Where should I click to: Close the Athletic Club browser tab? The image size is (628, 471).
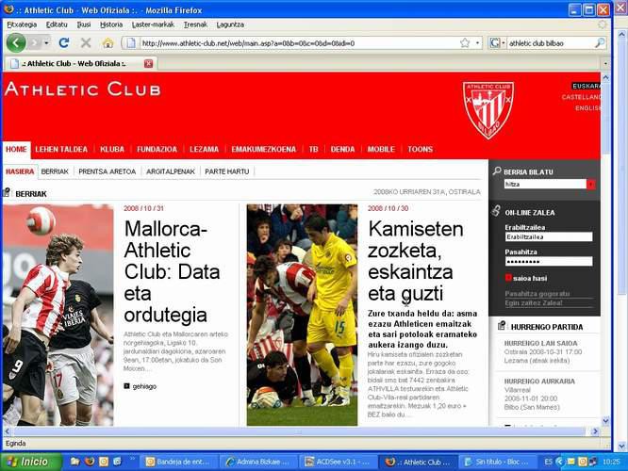pos(148,63)
